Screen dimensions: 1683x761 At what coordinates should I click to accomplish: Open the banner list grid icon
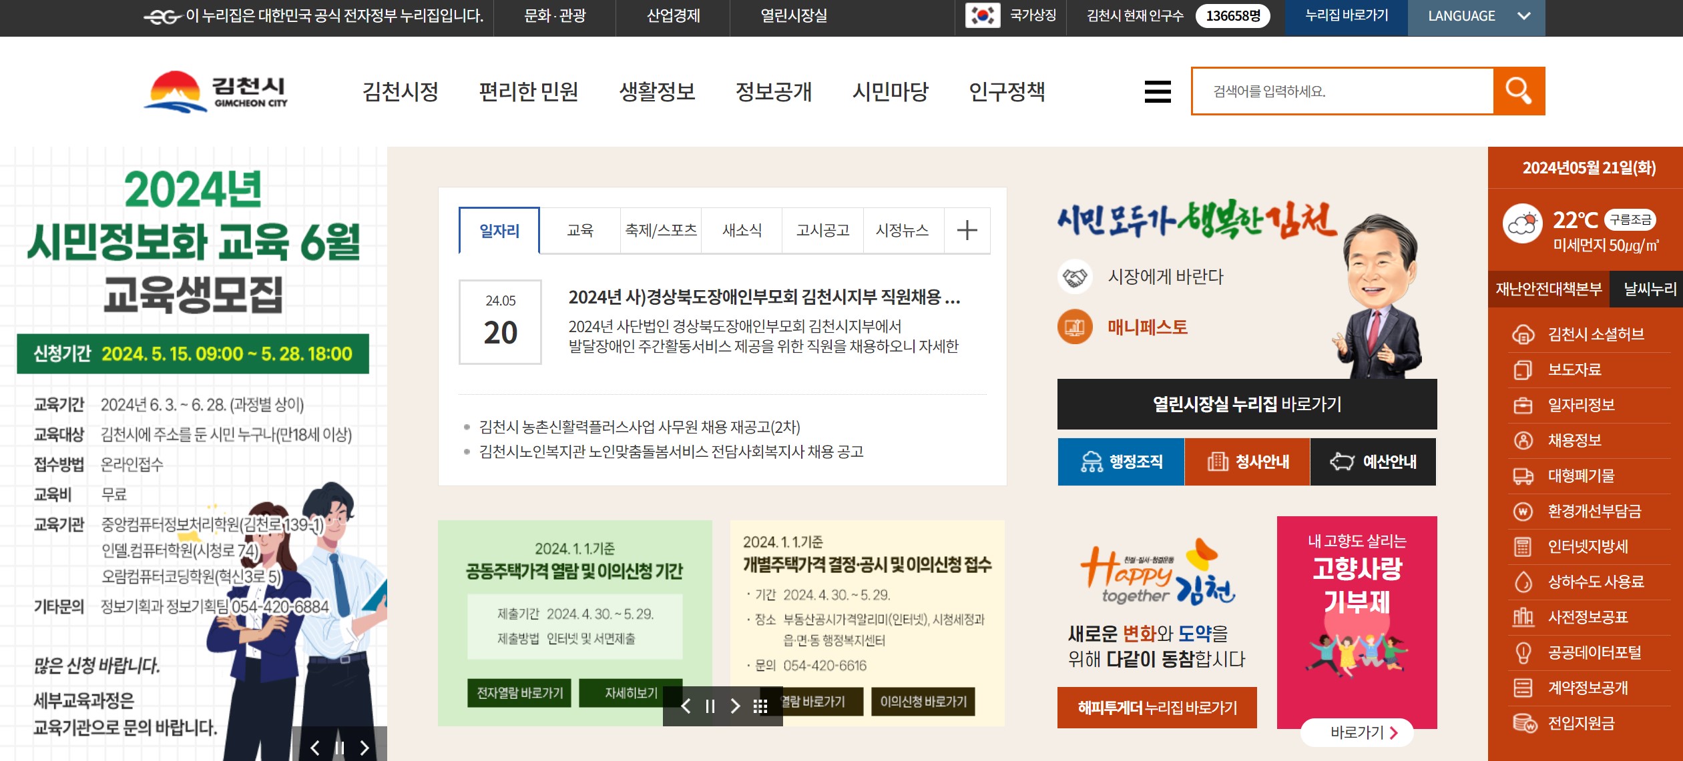[x=760, y=706]
